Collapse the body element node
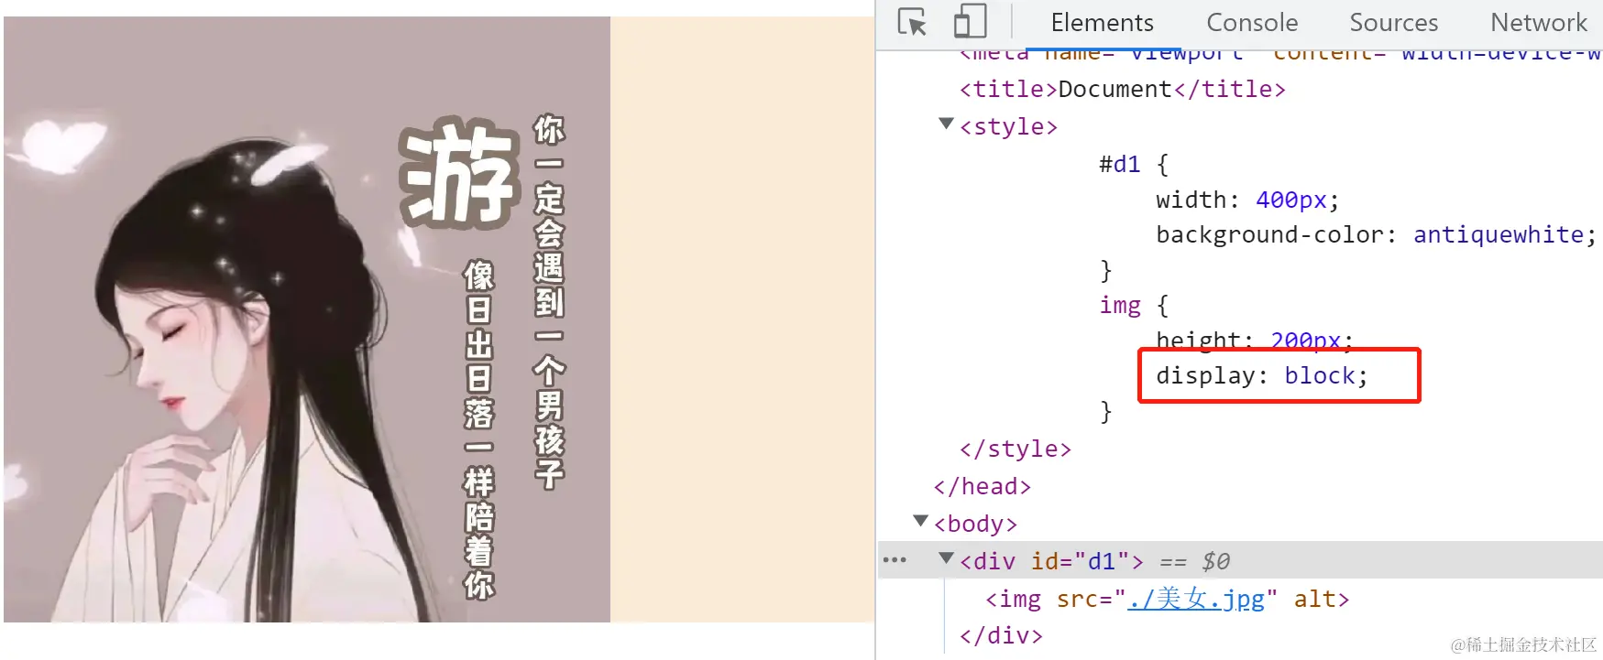The height and width of the screenshot is (660, 1603). click(x=921, y=521)
